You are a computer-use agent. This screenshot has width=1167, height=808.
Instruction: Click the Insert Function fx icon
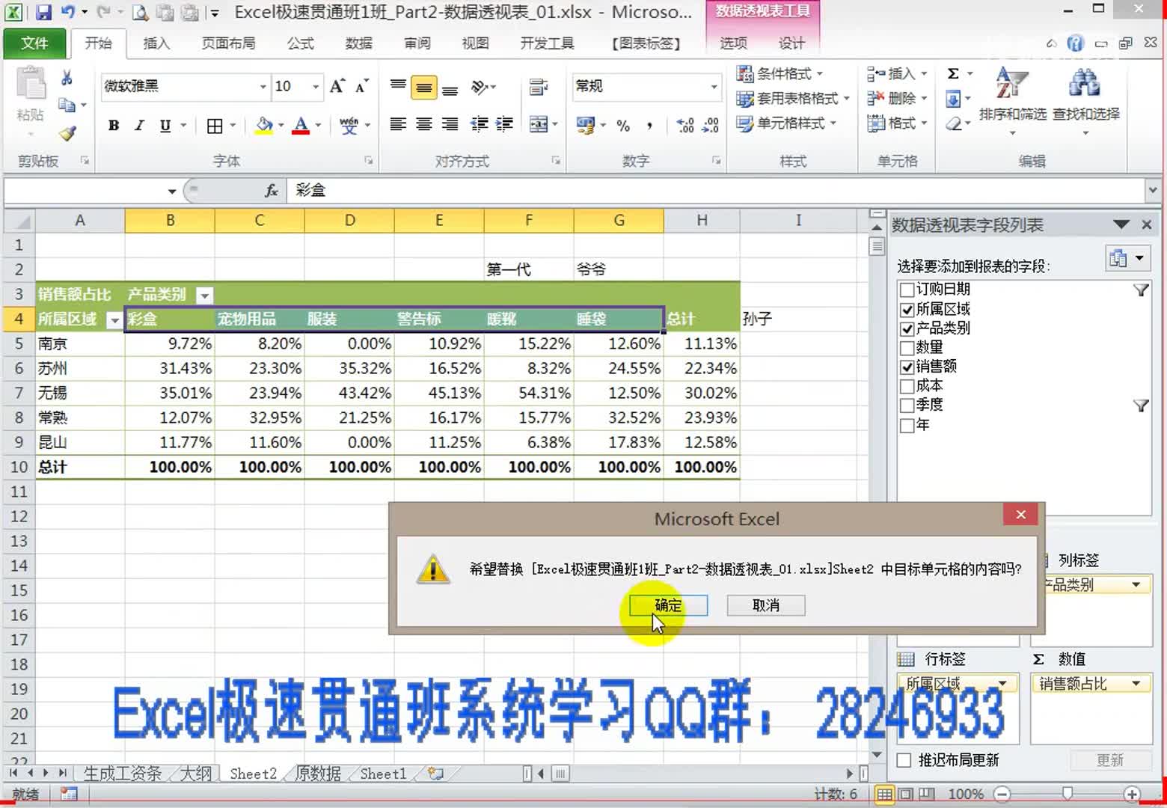click(272, 191)
